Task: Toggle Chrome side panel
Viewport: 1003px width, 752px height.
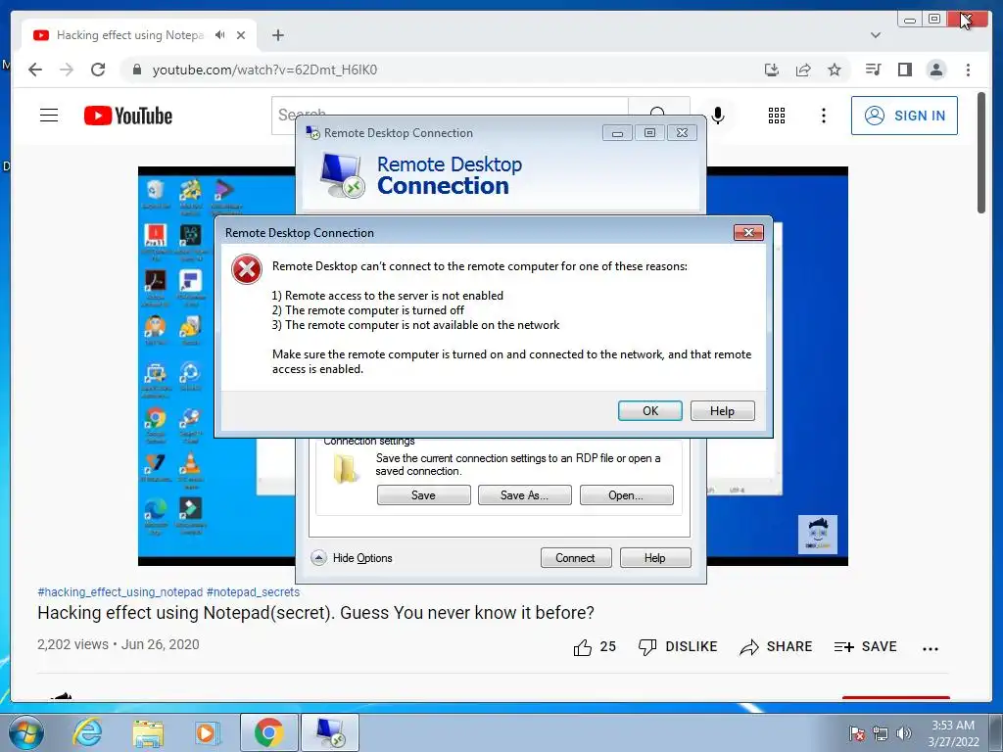Action: [904, 70]
